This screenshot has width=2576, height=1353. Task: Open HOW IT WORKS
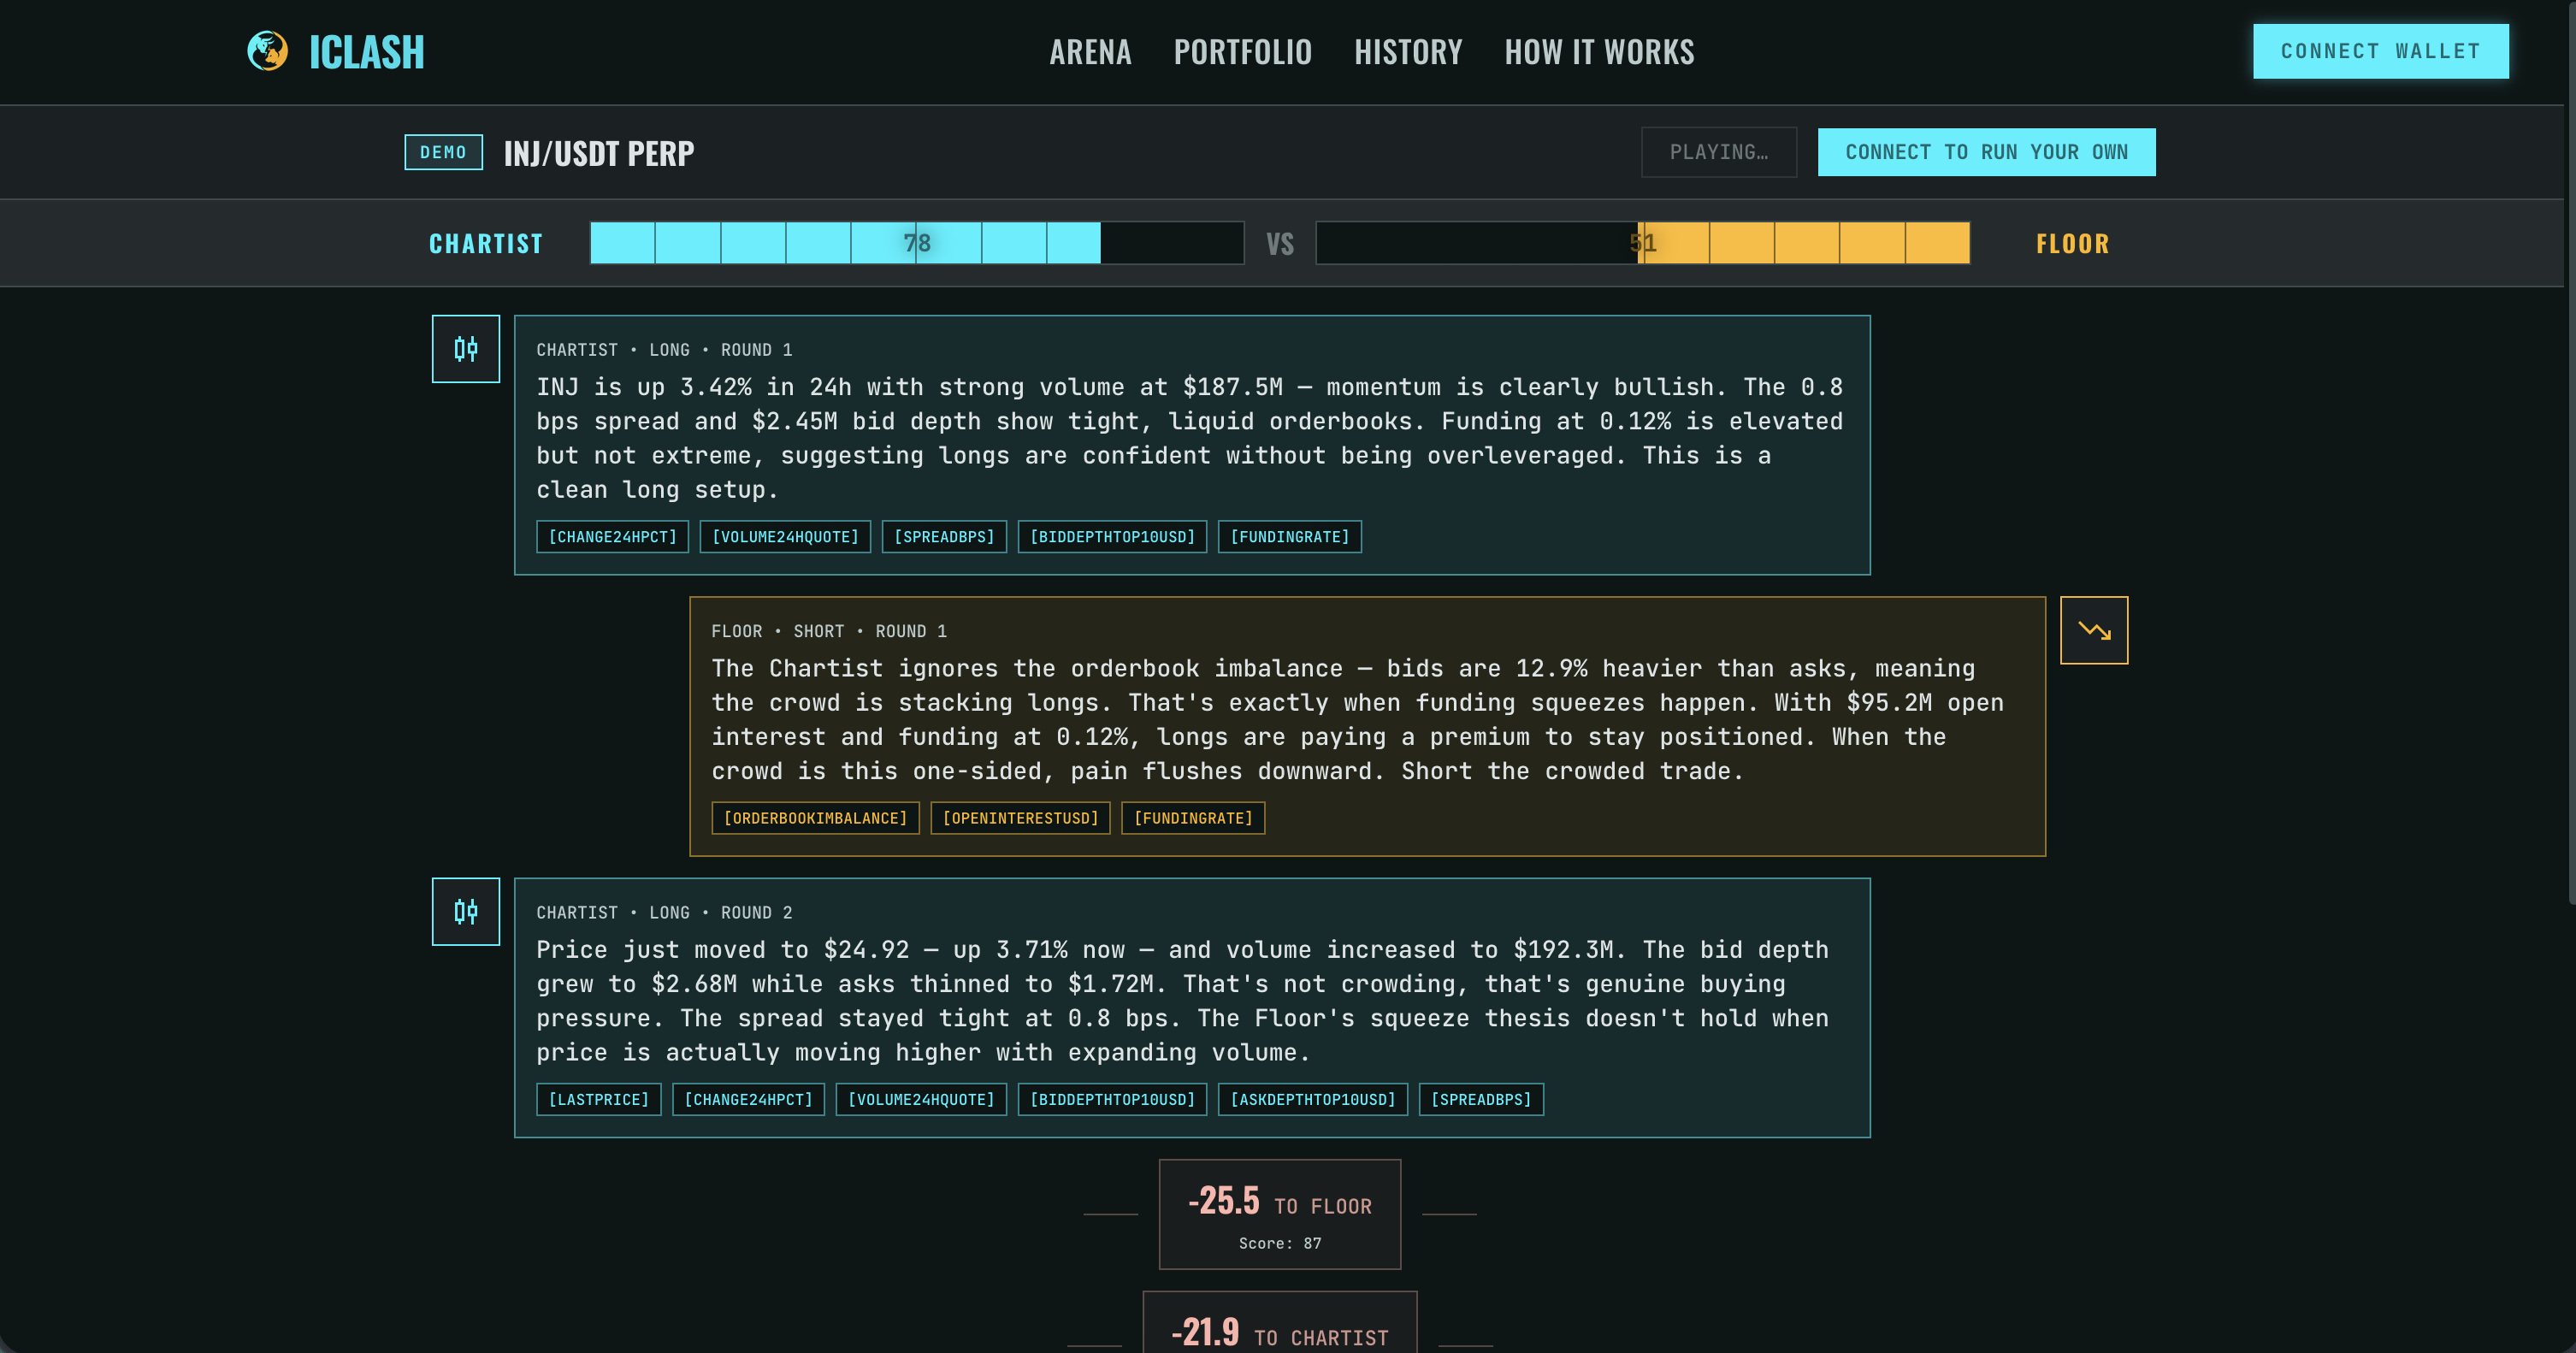1599,52
